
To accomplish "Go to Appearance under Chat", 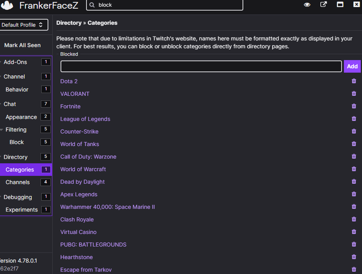I will (x=21, y=117).
